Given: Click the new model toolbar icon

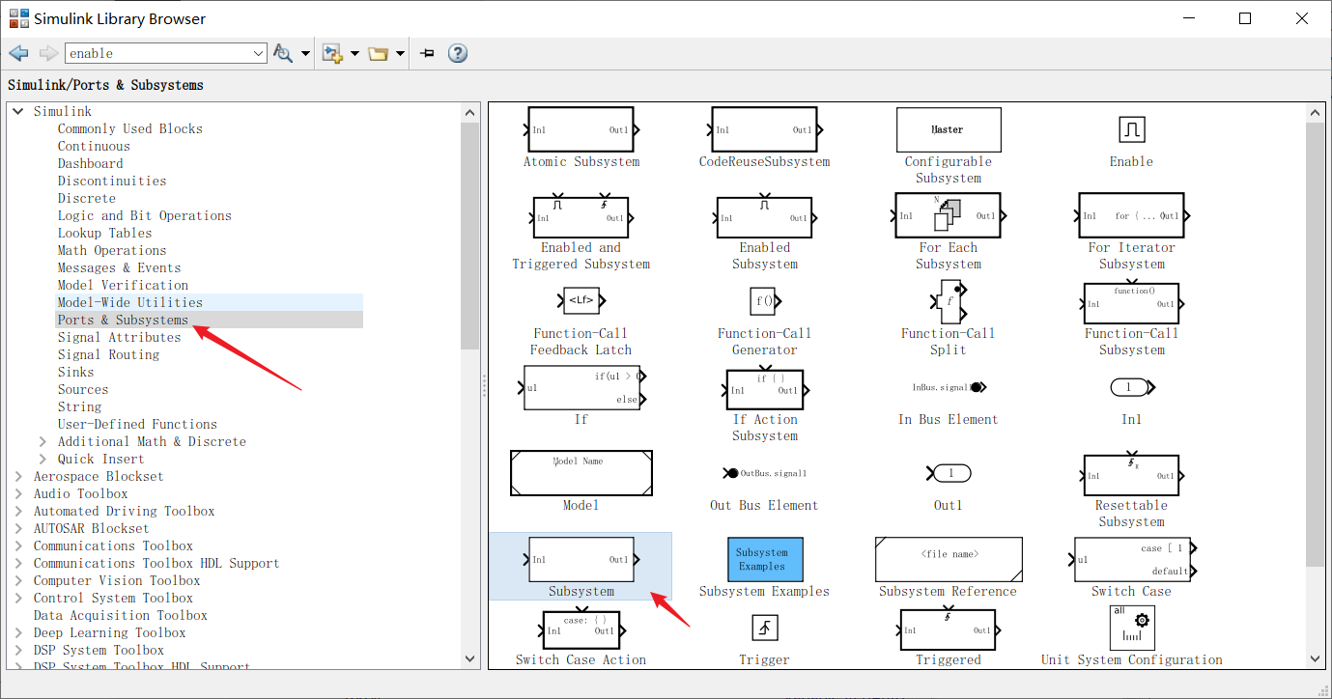Looking at the screenshot, I should (333, 53).
